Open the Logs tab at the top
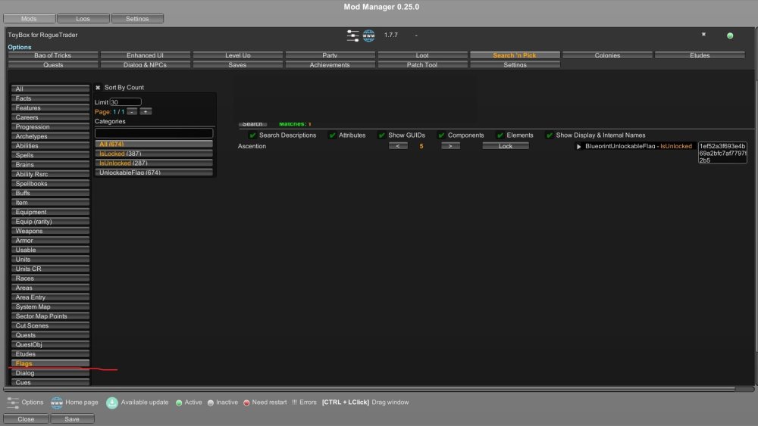 click(x=83, y=18)
